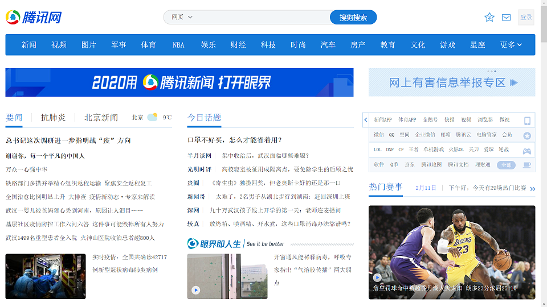Open 科技 in the navigation bar
Viewport: 547px width, 307px height.
pyautogui.click(x=268, y=45)
